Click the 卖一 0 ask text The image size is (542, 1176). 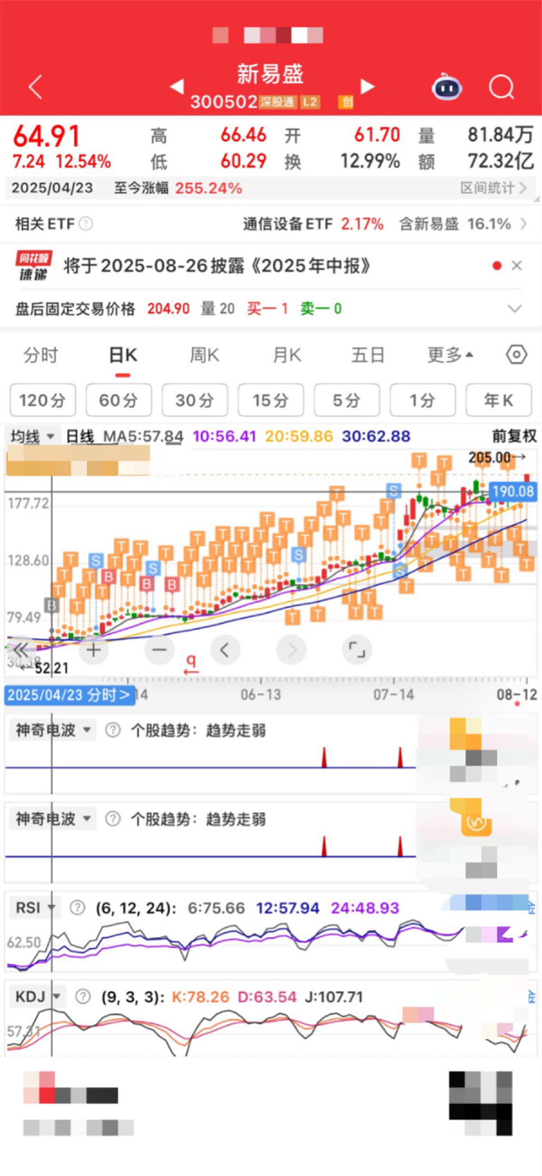321,309
